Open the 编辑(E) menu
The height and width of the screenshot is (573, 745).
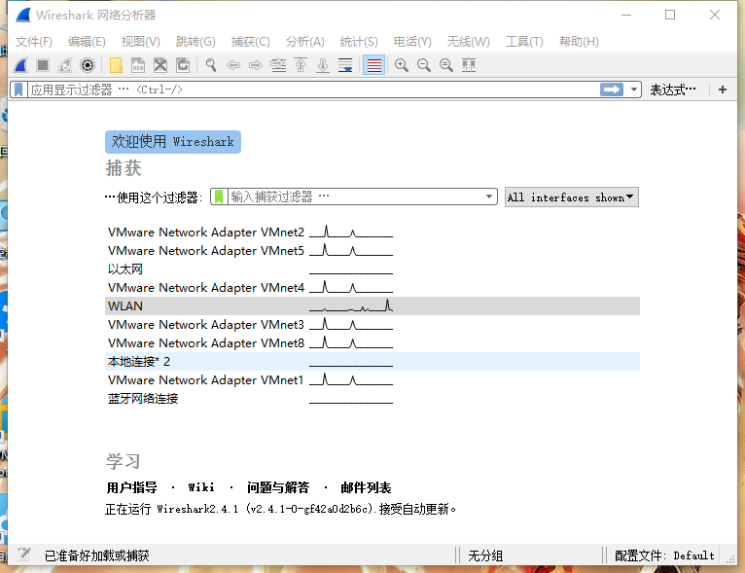click(87, 42)
